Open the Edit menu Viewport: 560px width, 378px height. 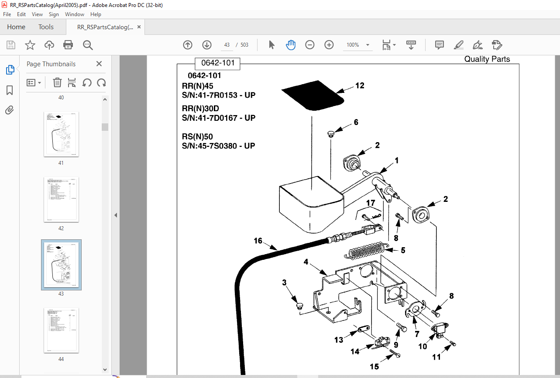tap(21, 14)
